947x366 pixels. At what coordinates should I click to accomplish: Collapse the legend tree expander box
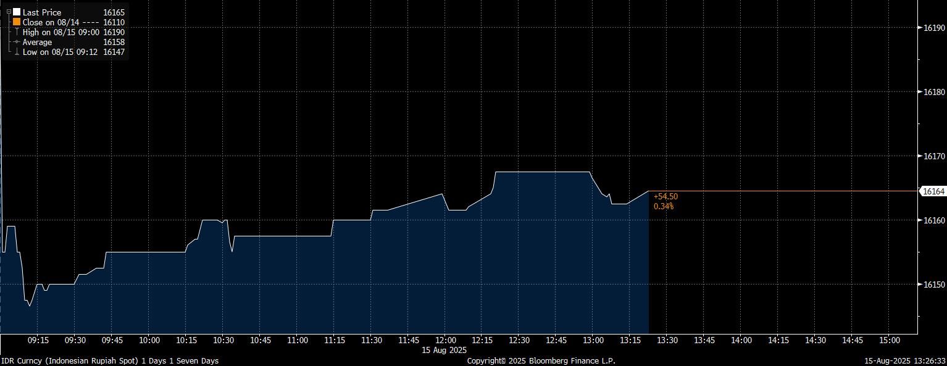9,12
